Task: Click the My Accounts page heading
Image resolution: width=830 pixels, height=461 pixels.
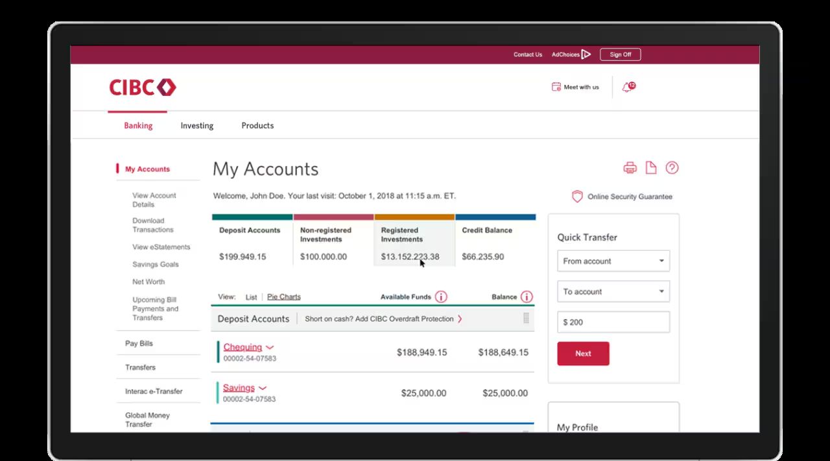Action: pos(265,169)
